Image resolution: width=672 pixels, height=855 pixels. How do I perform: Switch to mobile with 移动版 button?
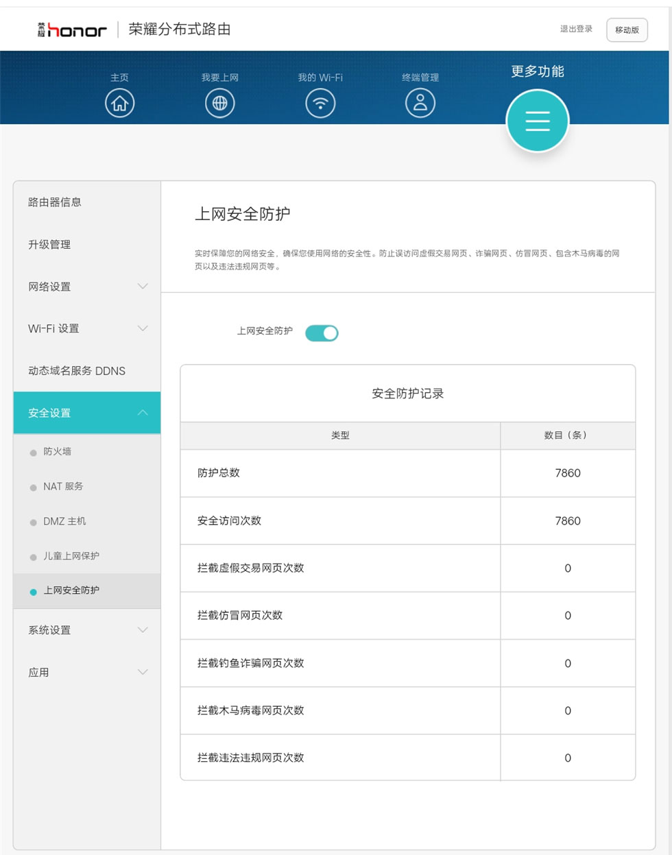(x=627, y=30)
